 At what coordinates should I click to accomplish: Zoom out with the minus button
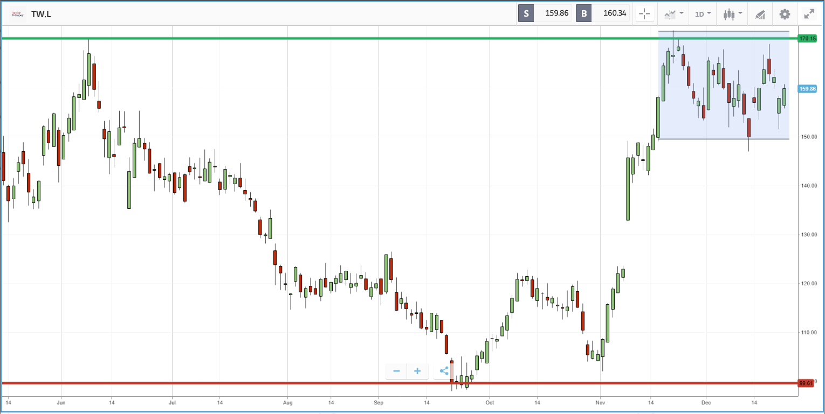click(x=396, y=371)
